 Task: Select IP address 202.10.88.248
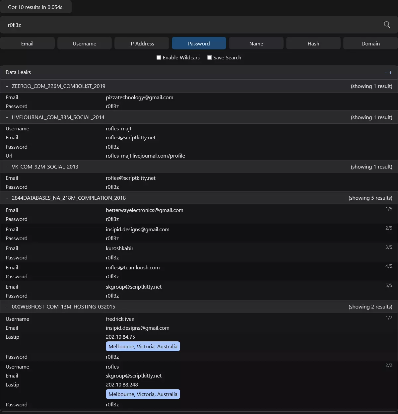122,384
